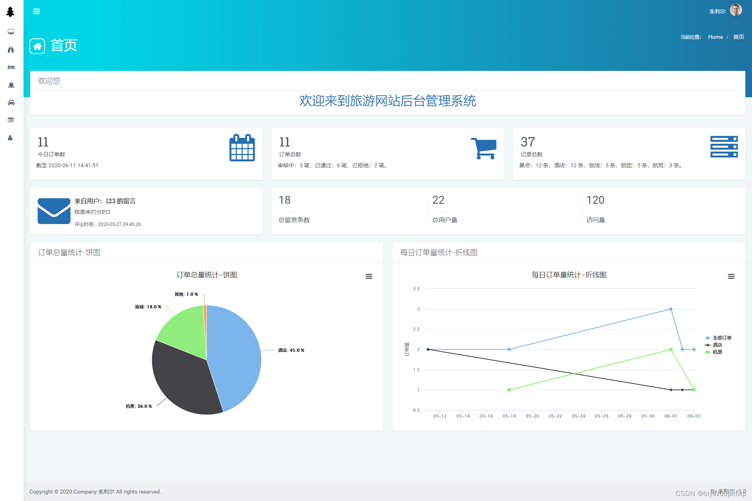Open the order list icon in sidebar
The width and height of the screenshot is (752, 501).
pos(11,120)
